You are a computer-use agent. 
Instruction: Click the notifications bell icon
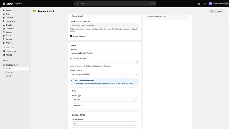[x=205, y=4]
